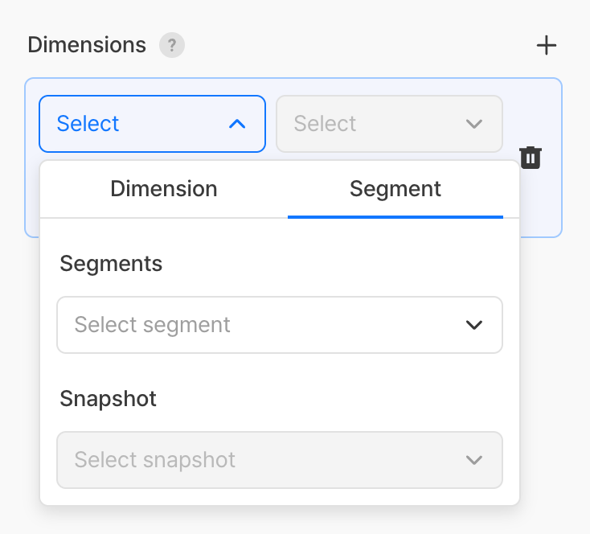
Task: Switch to the Dimension tab
Action: tap(164, 189)
